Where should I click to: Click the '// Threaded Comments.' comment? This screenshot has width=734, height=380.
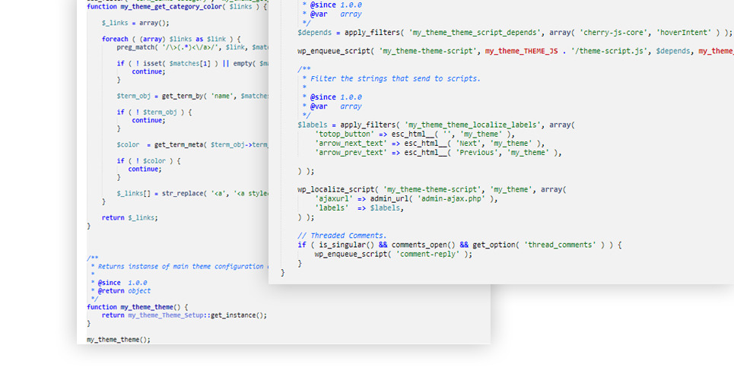[342, 236]
